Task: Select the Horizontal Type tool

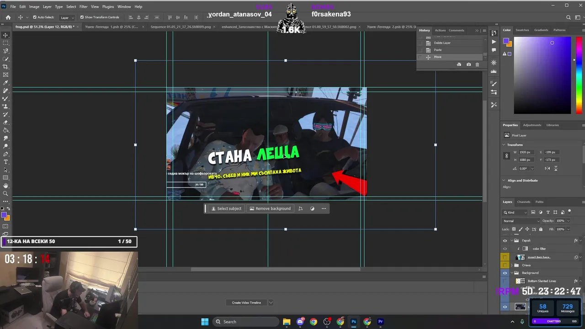Action: pos(5,162)
